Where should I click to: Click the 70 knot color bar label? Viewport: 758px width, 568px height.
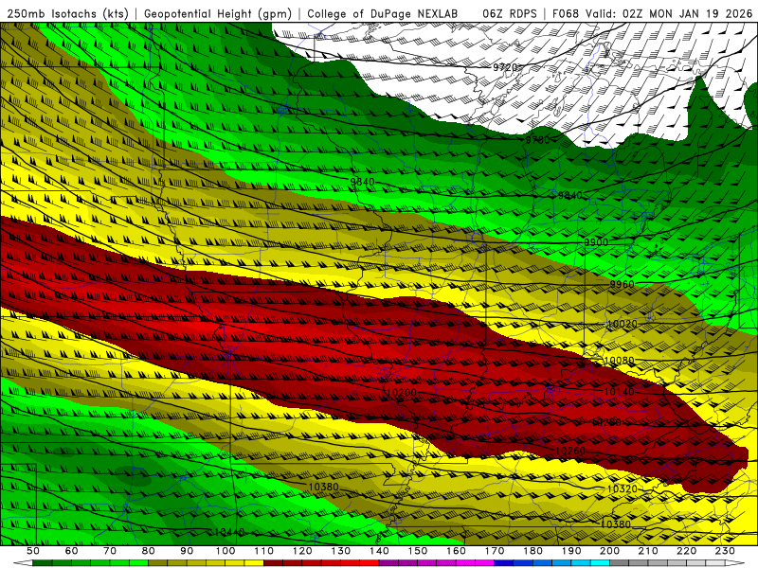[x=110, y=551]
